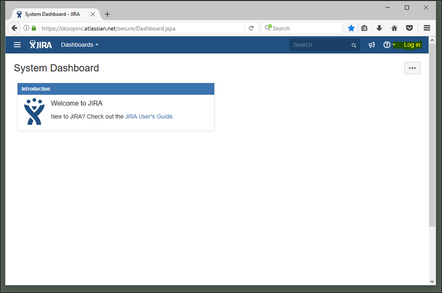This screenshot has width=442, height=293.
Task: Click the JIRA logo in header
Action: [41, 45]
